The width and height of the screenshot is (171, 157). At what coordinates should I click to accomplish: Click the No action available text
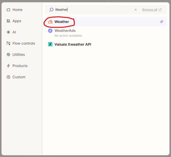pyautogui.click(x=68, y=35)
